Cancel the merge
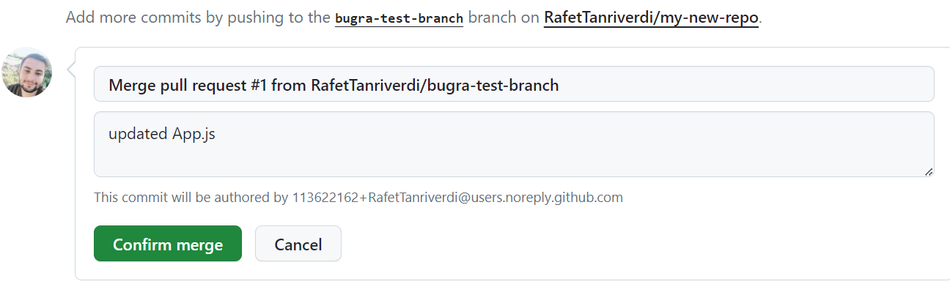The width and height of the screenshot is (950, 295). coord(298,244)
